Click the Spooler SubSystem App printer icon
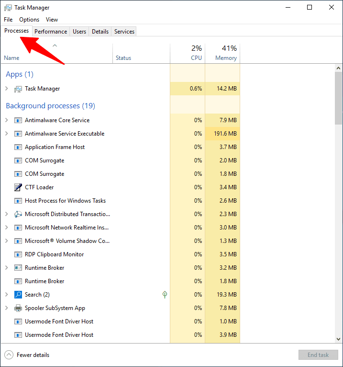Viewport: 343px width, 367px height. click(18, 308)
